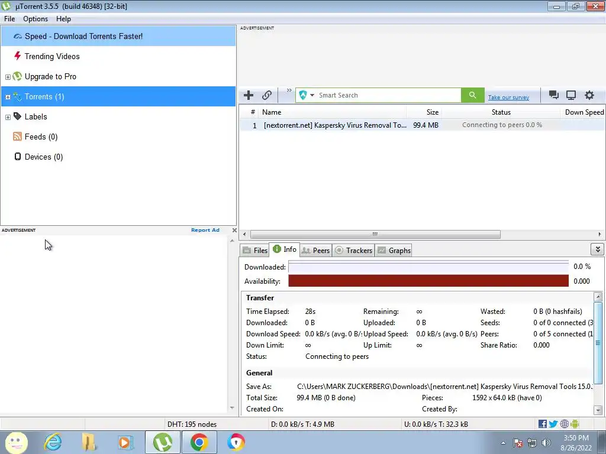The height and width of the screenshot is (454, 606).
Task: Click the DHT: 195 nodes status text
Action: point(192,424)
